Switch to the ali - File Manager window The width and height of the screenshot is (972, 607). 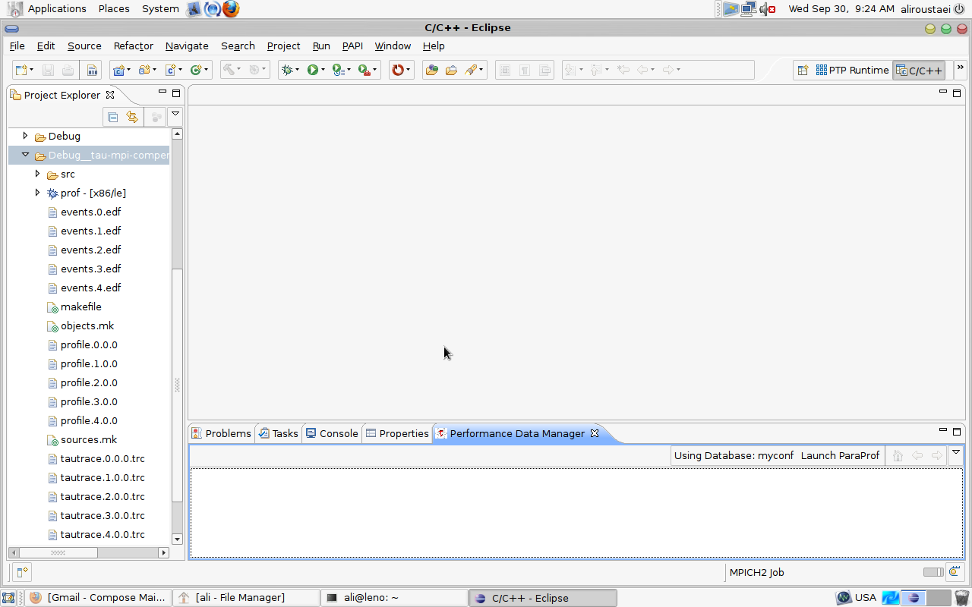click(246, 597)
